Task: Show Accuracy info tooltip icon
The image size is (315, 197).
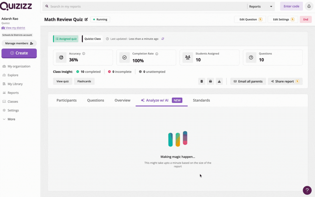Action: point(84,54)
